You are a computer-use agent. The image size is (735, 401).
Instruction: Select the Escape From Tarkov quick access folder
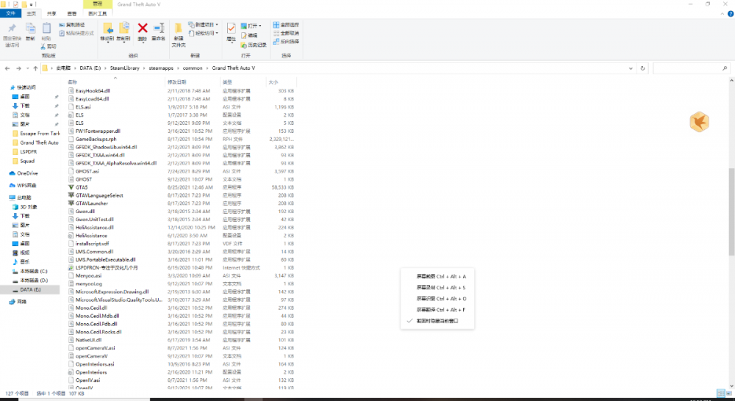click(x=36, y=134)
